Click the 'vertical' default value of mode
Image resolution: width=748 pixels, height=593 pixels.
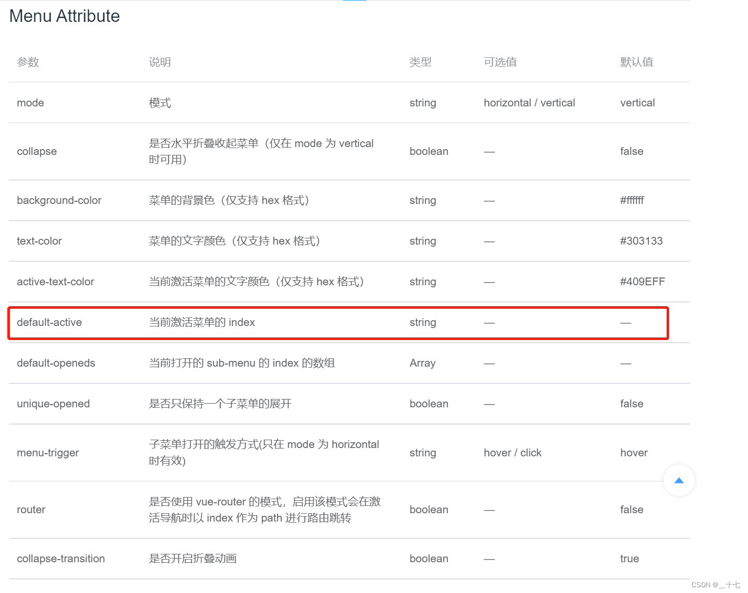pyautogui.click(x=637, y=103)
